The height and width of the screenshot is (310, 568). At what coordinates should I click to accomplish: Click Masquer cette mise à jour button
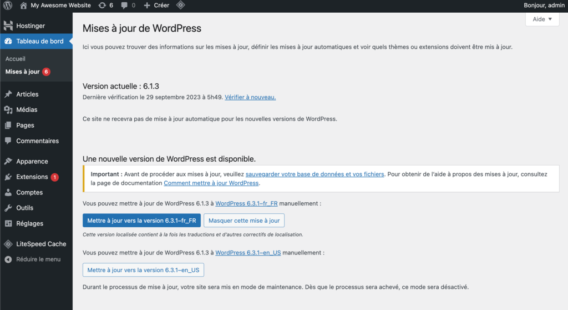(244, 221)
